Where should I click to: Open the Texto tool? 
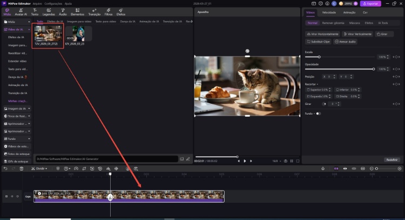tap(35, 12)
